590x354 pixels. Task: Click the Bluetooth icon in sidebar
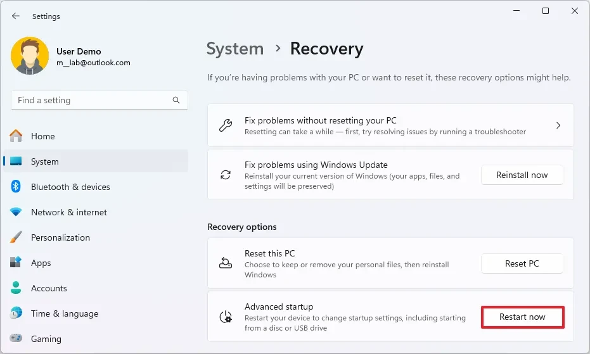coord(16,186)
